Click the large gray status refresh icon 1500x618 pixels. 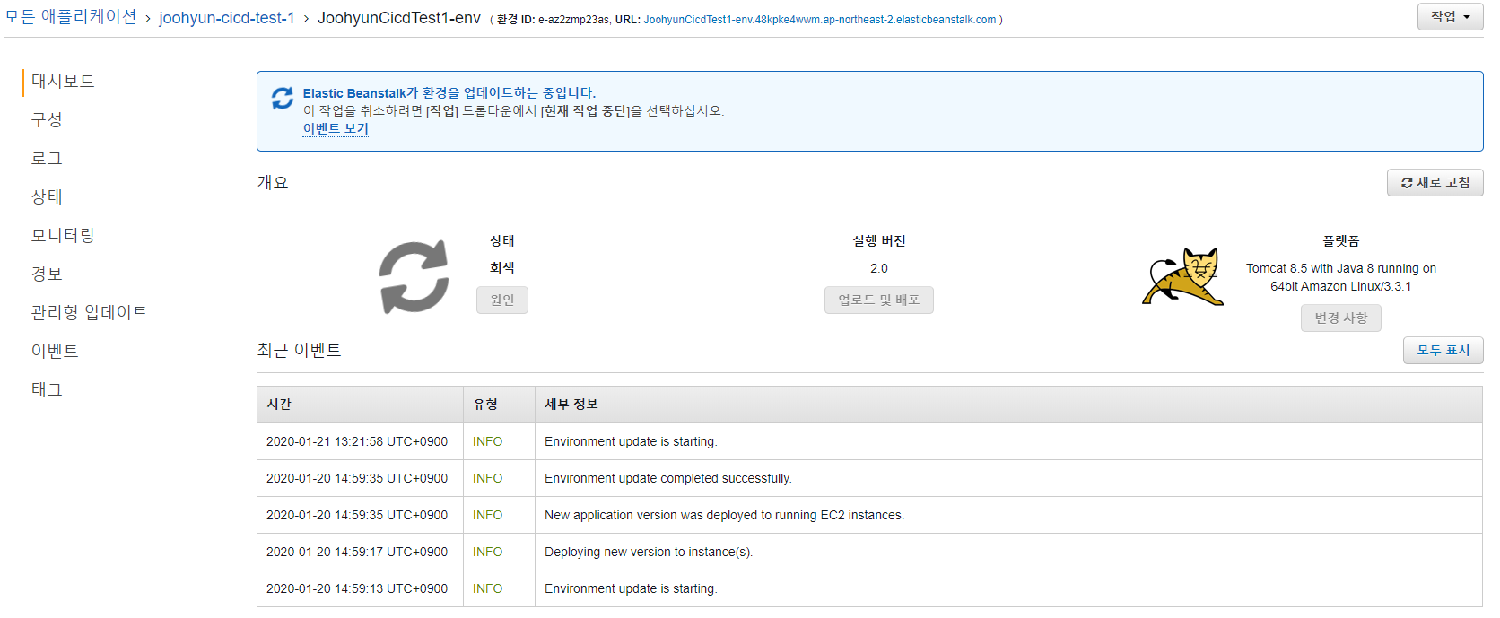point(414,277)
